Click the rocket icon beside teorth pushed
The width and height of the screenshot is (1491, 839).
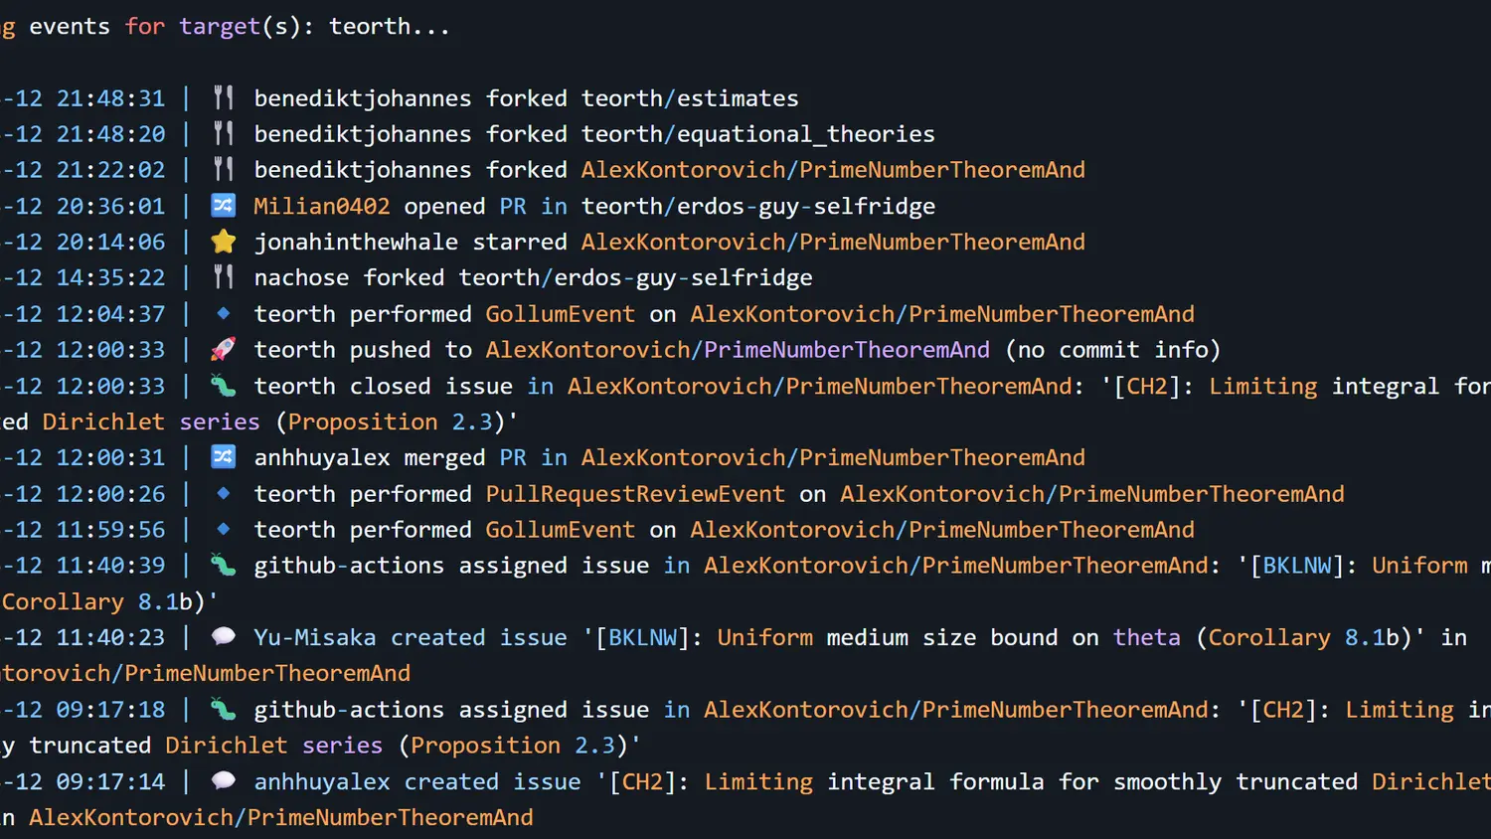(x=224, y=349)
